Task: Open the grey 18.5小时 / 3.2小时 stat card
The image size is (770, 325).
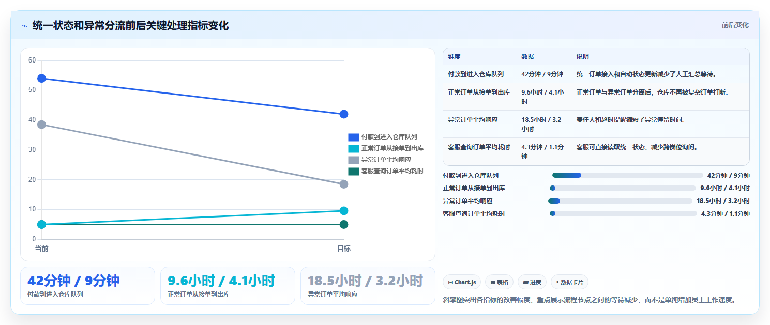Action: pos(368,286)
